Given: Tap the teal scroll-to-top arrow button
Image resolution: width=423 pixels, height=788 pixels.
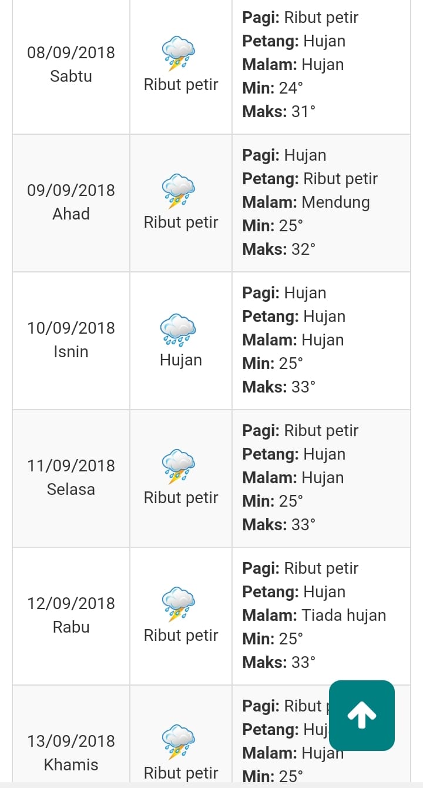Looking at the screenshot, I should point(362,716).
